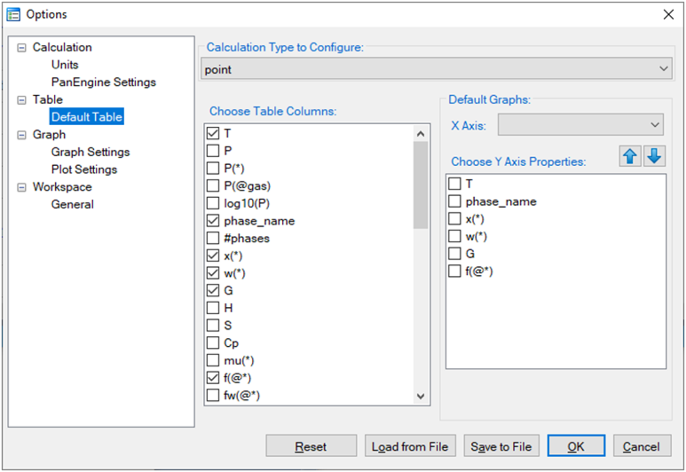Click the blue move up arrow icon
This screenshot has height=472, width=686.
pyautogui.click(x=630, y=156)
